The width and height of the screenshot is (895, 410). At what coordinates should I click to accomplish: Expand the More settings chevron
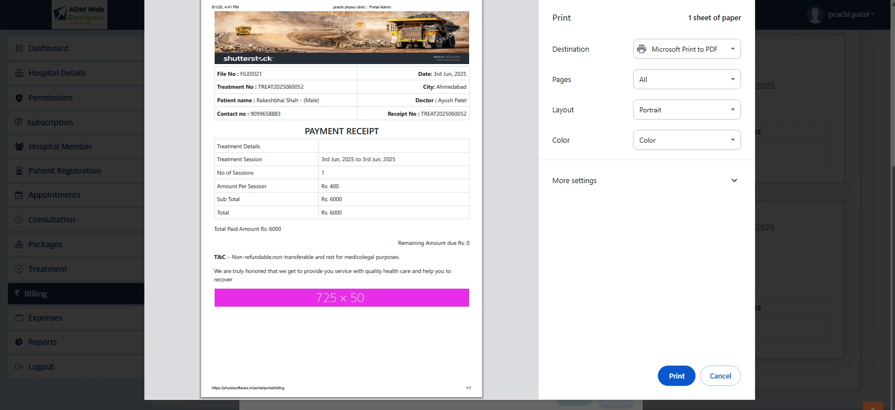[734, 180]
